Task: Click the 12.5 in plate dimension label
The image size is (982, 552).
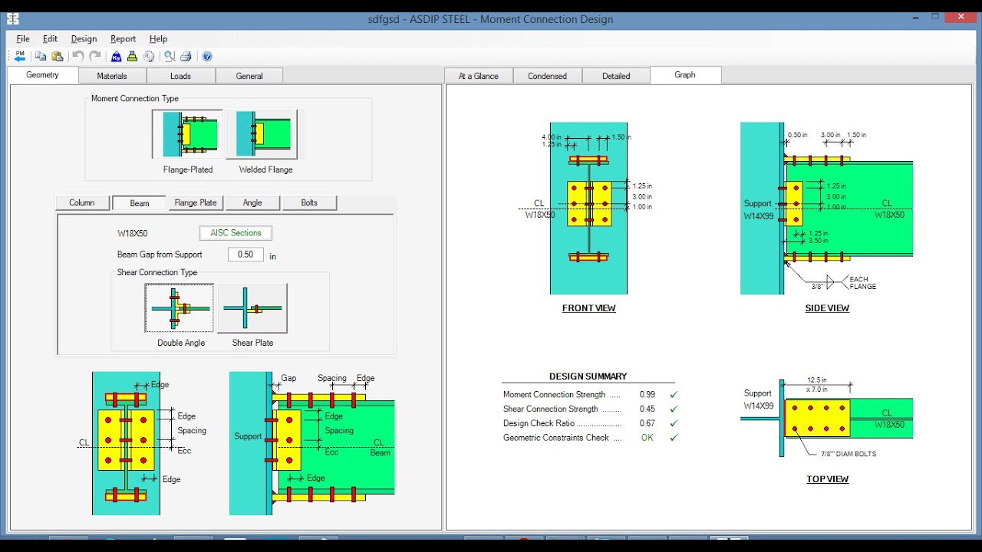Action: pos(817,380)
